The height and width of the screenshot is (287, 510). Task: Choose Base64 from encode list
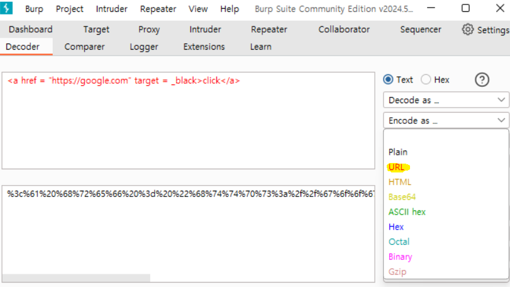(x=402, y=197)
